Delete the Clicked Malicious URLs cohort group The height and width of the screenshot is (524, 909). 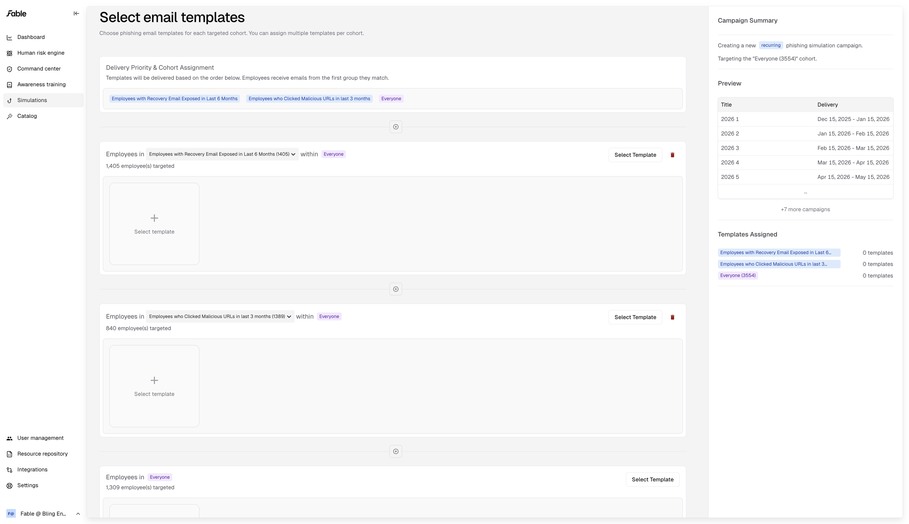pyautogui.click(x=672, y=318)
